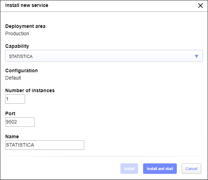Click the Deployment area label
208x180 pixels.
[25, 26]
